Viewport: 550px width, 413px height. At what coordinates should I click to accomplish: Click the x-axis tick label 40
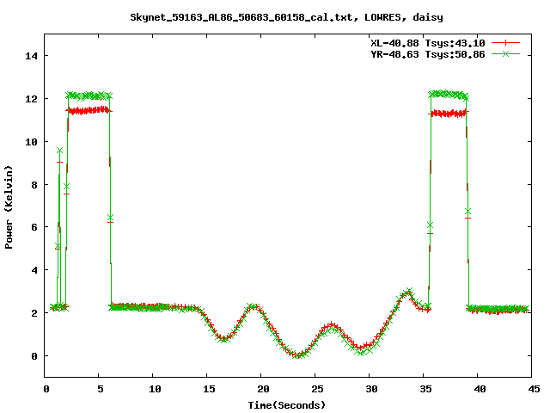(480, 389)
